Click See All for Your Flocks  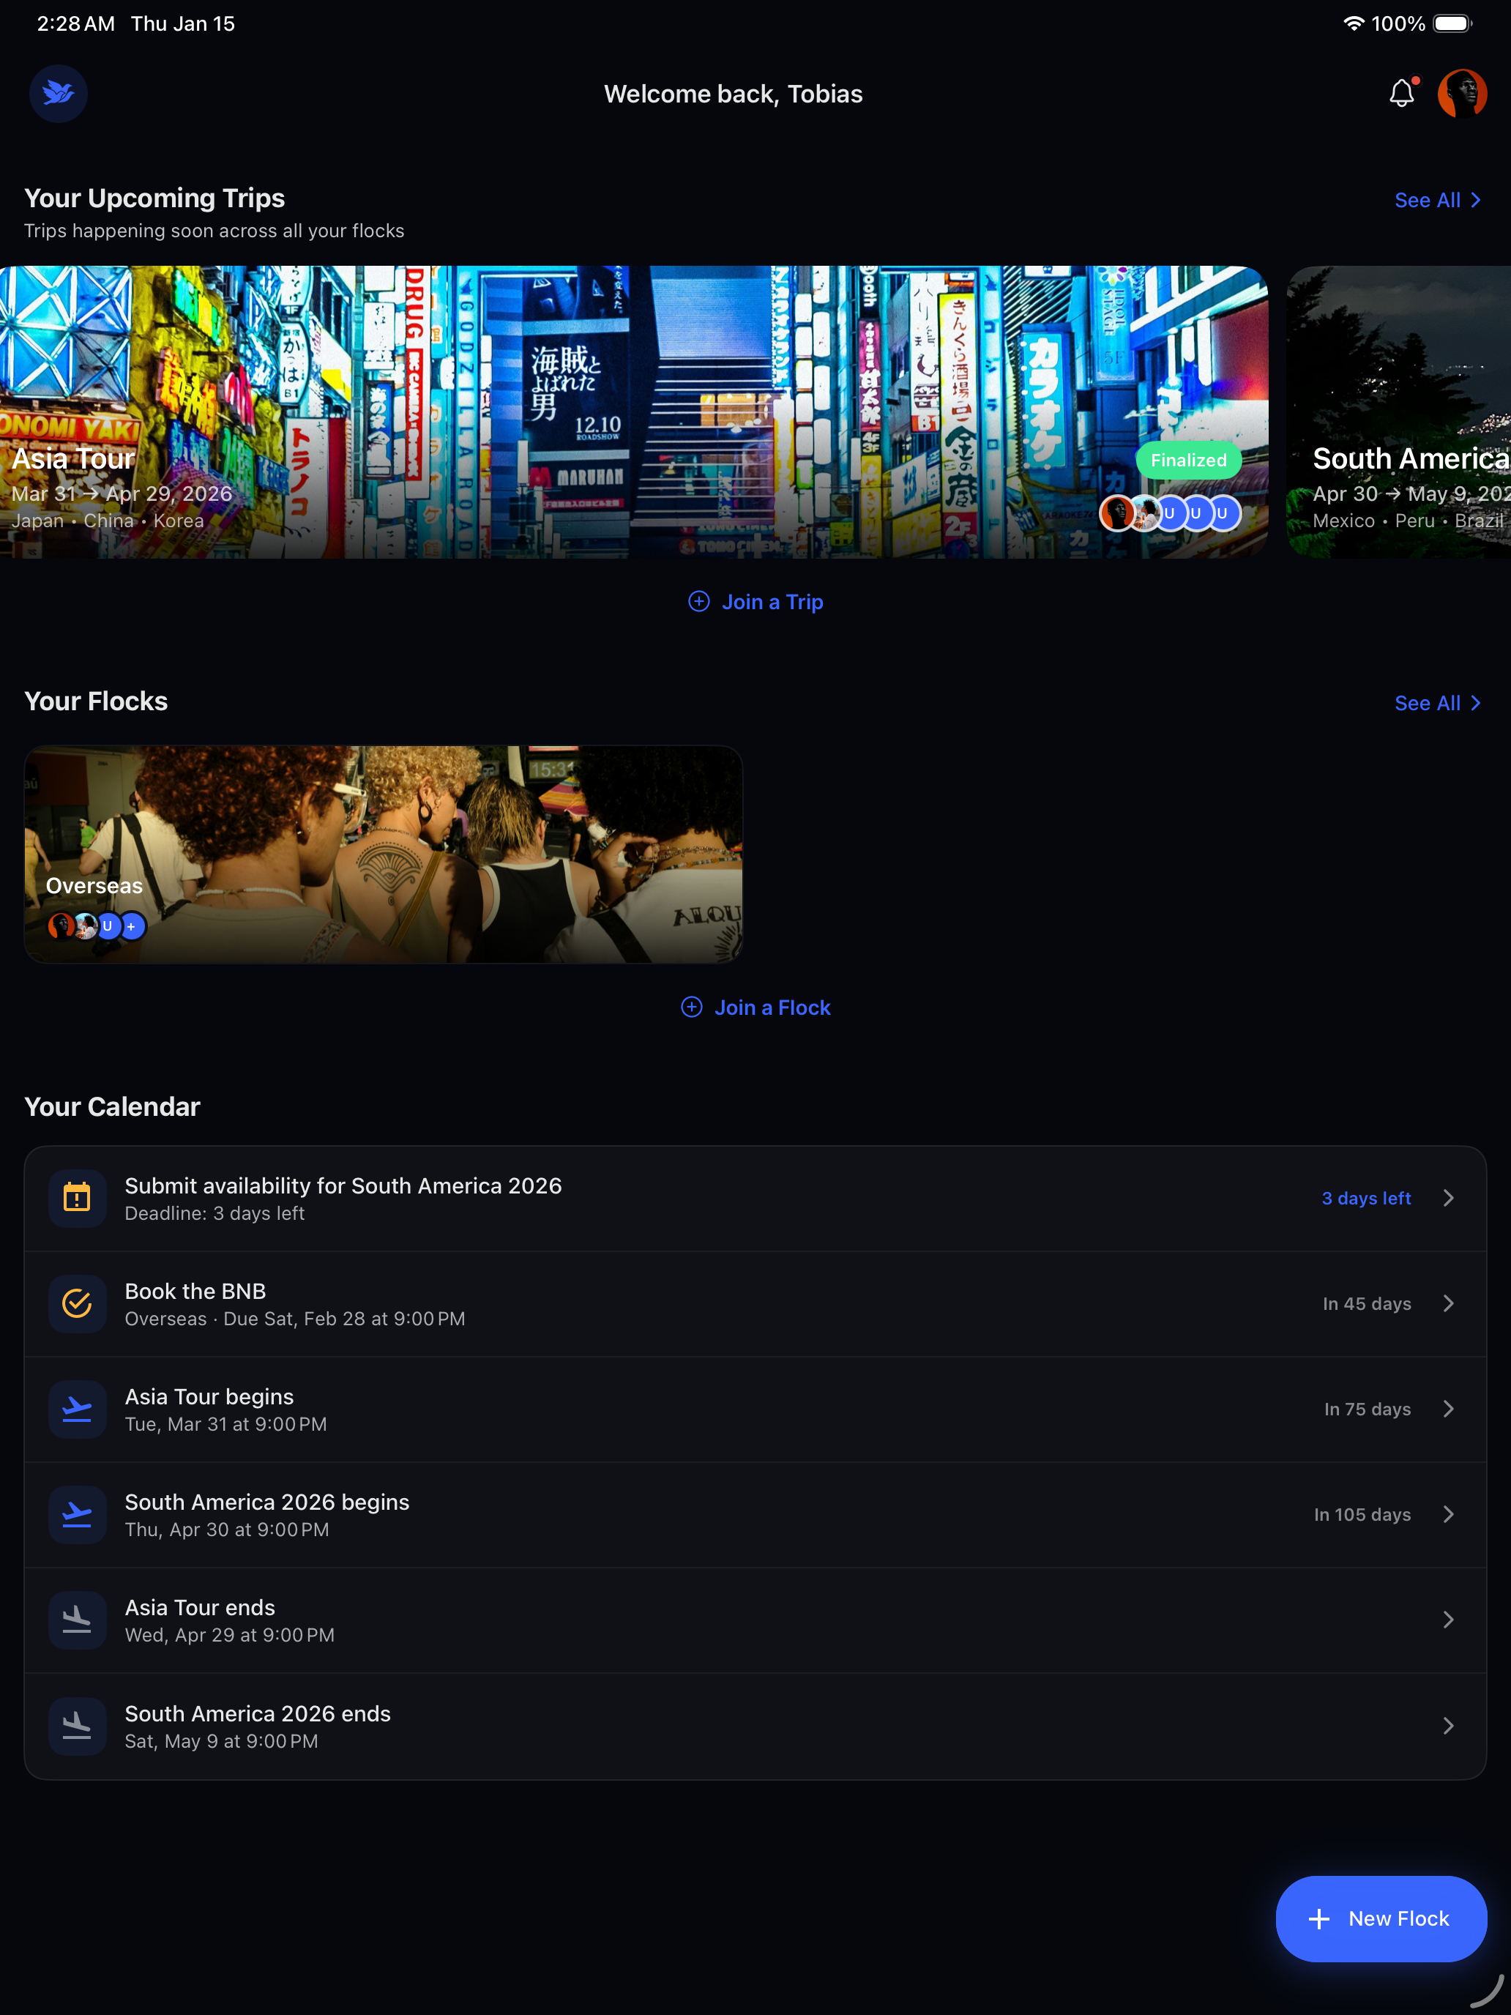pyautogui.click(x=1438, y=703)
